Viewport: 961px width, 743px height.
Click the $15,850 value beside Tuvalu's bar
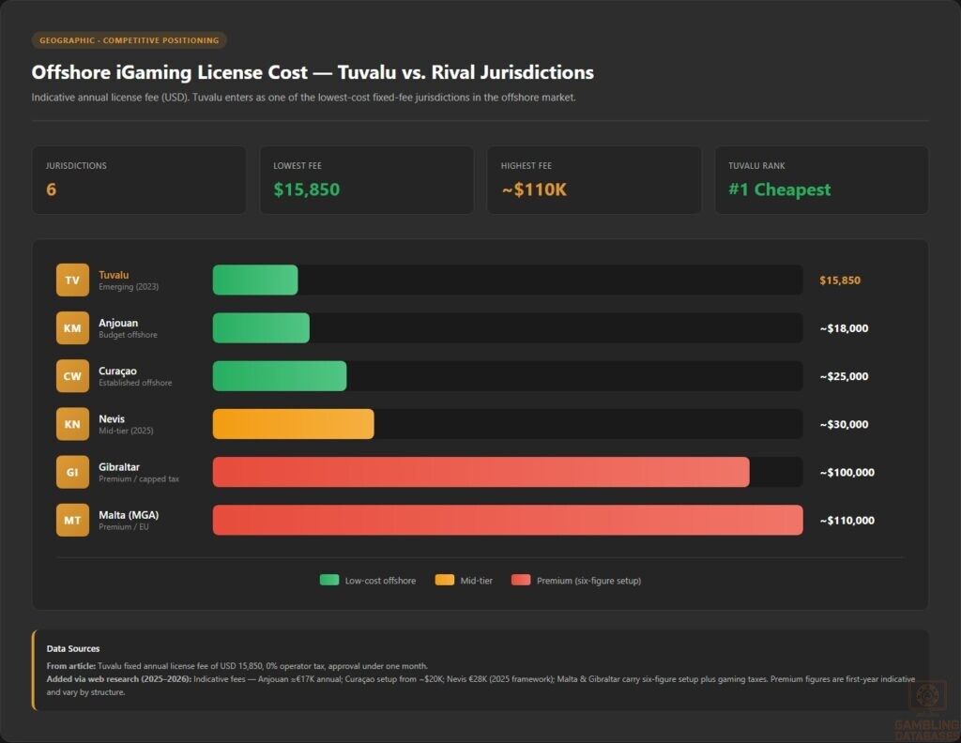[840, 280]
